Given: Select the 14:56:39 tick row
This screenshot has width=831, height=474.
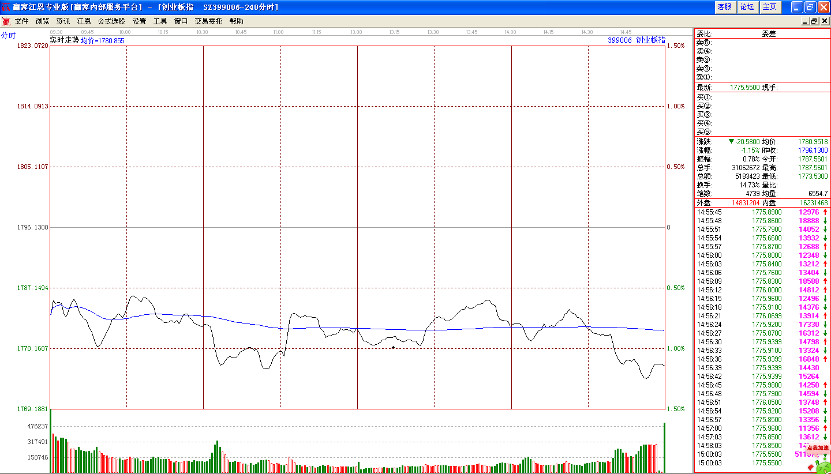Looking at the screenshot, I should [x=762, y=368].
